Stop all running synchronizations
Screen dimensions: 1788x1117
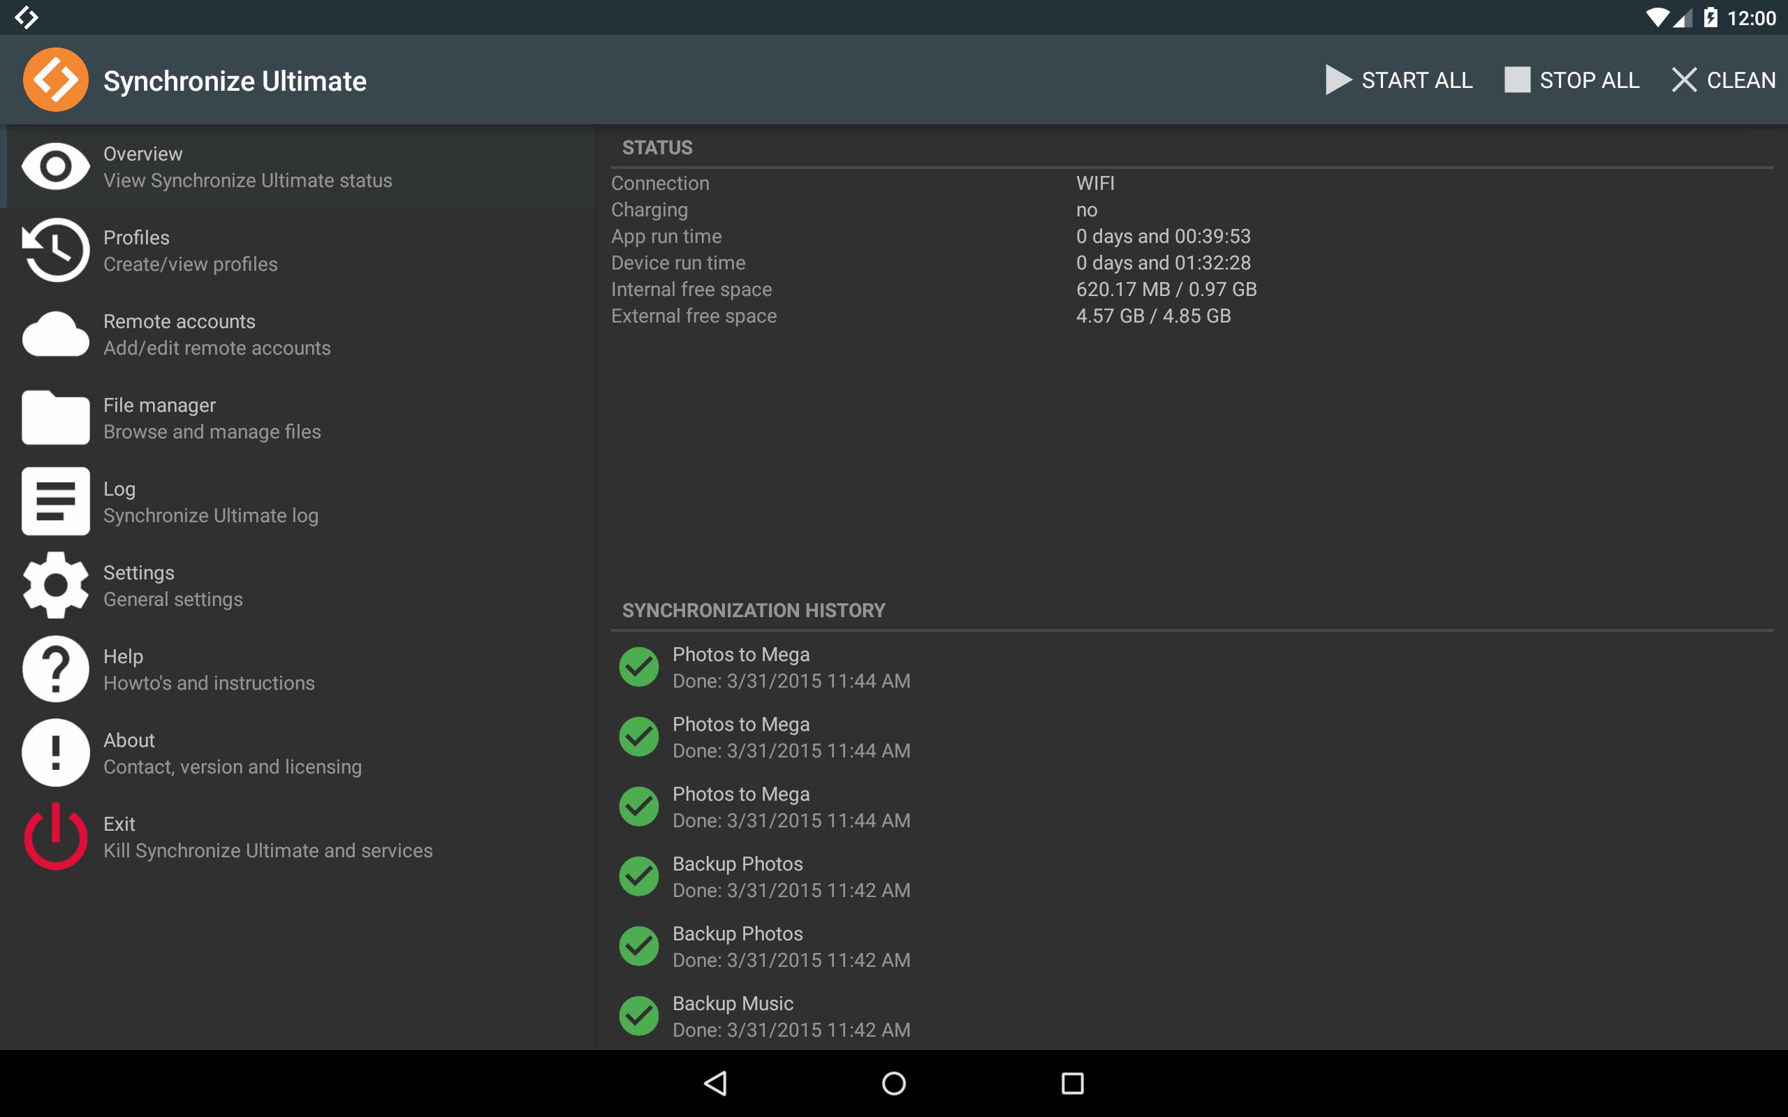[1571, 80]
